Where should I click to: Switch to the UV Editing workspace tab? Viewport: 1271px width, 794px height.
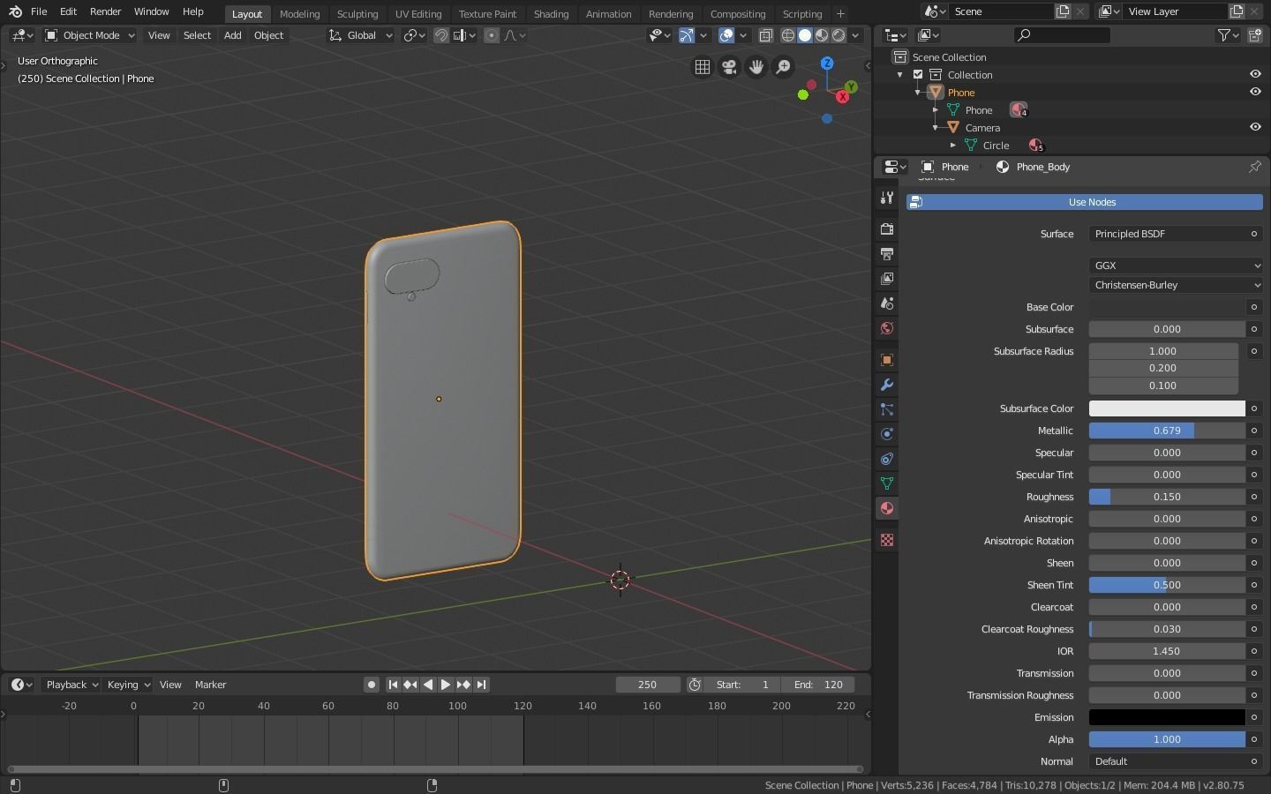[x=418, y=13]
